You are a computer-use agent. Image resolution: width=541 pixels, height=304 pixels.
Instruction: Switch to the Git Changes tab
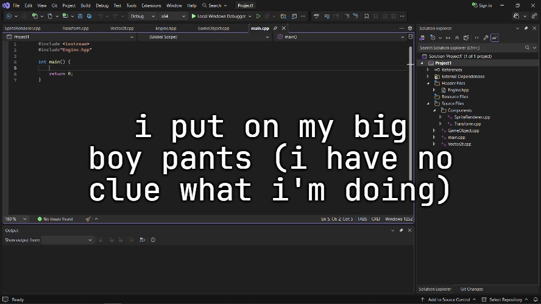click(x=472, y=289)
